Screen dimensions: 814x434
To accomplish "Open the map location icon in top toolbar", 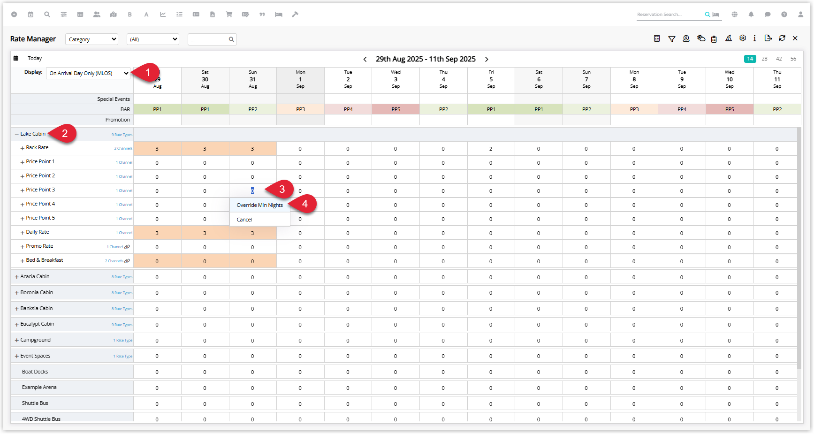I will [113, 15].
